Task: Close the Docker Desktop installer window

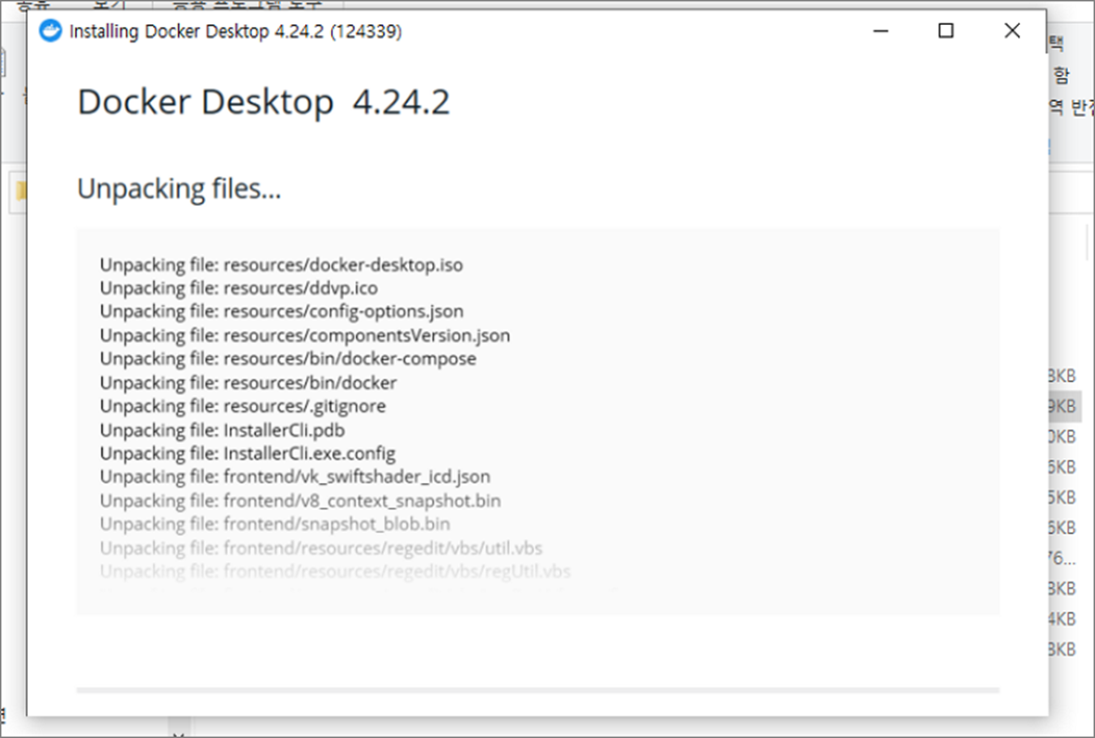Action: coord(1012,31)
